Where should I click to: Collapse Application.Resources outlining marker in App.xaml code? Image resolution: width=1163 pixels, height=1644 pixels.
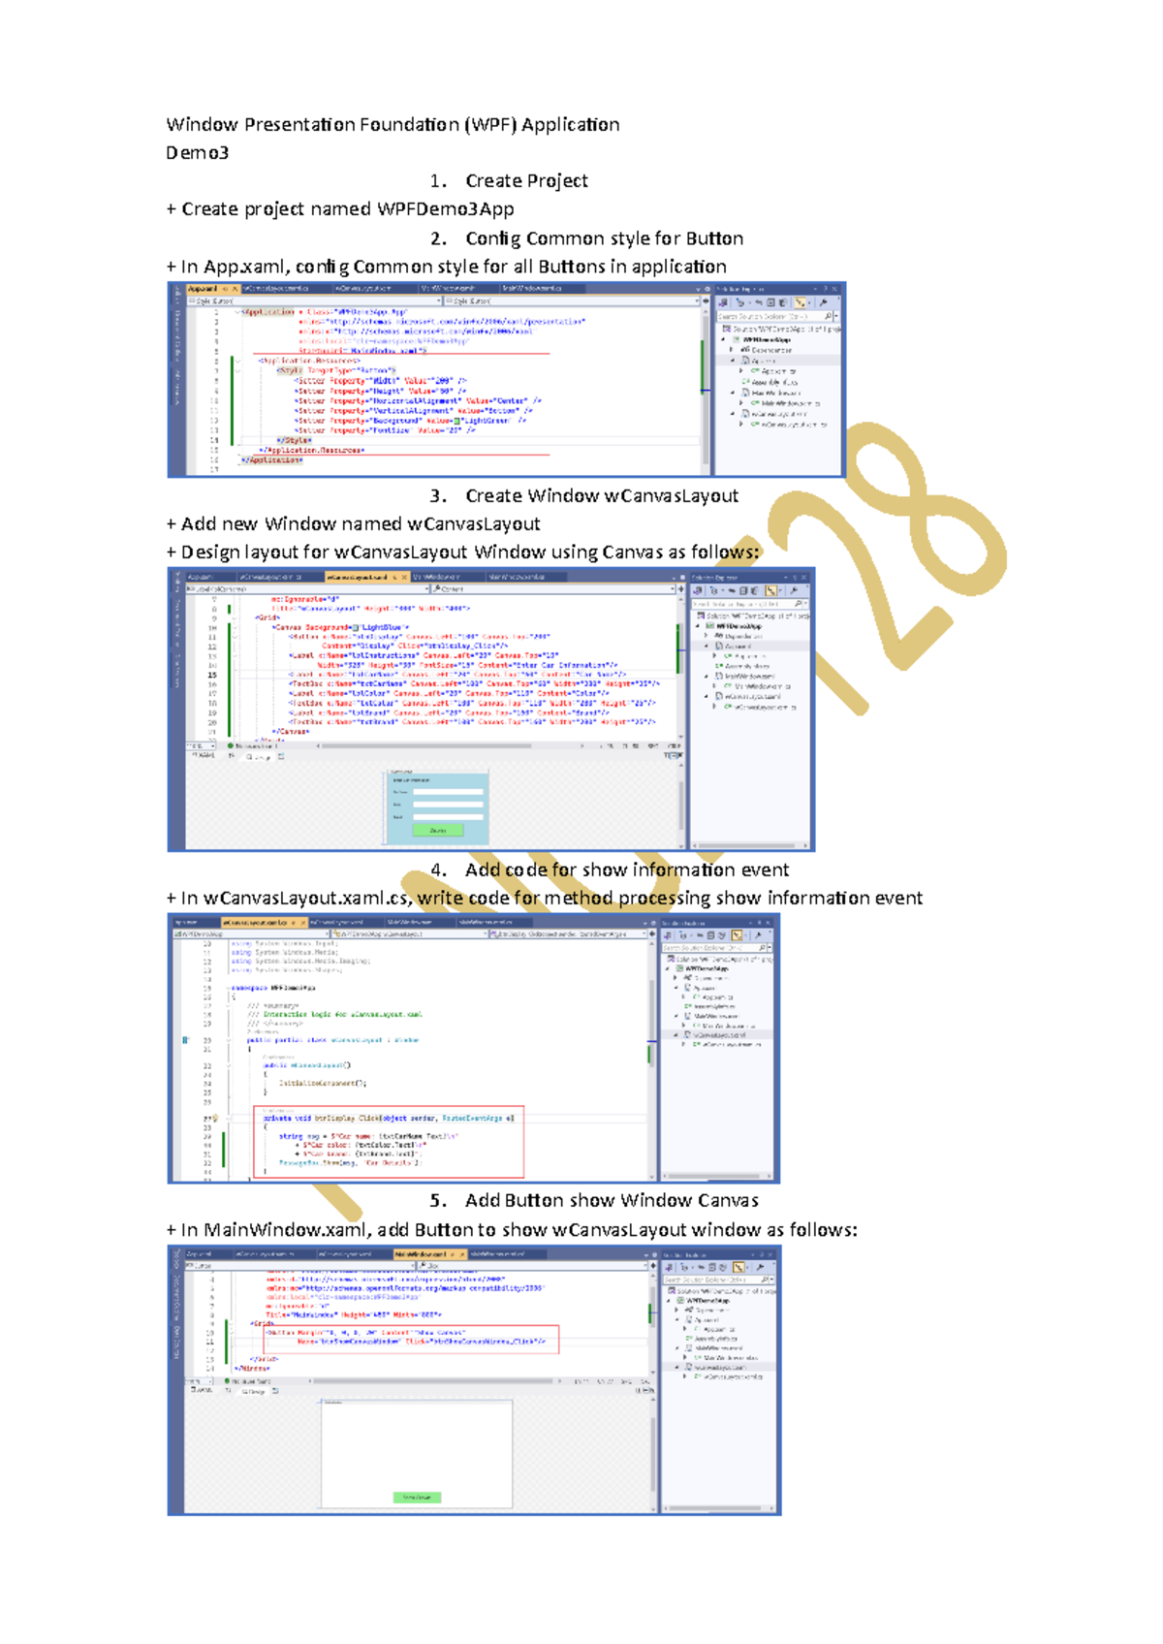[237, 361]
